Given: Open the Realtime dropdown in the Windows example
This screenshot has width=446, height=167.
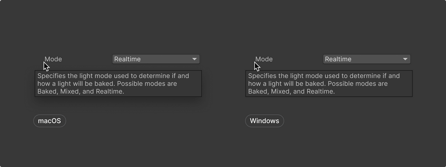Looking at the screenshot, I should (x=366, y=59).
